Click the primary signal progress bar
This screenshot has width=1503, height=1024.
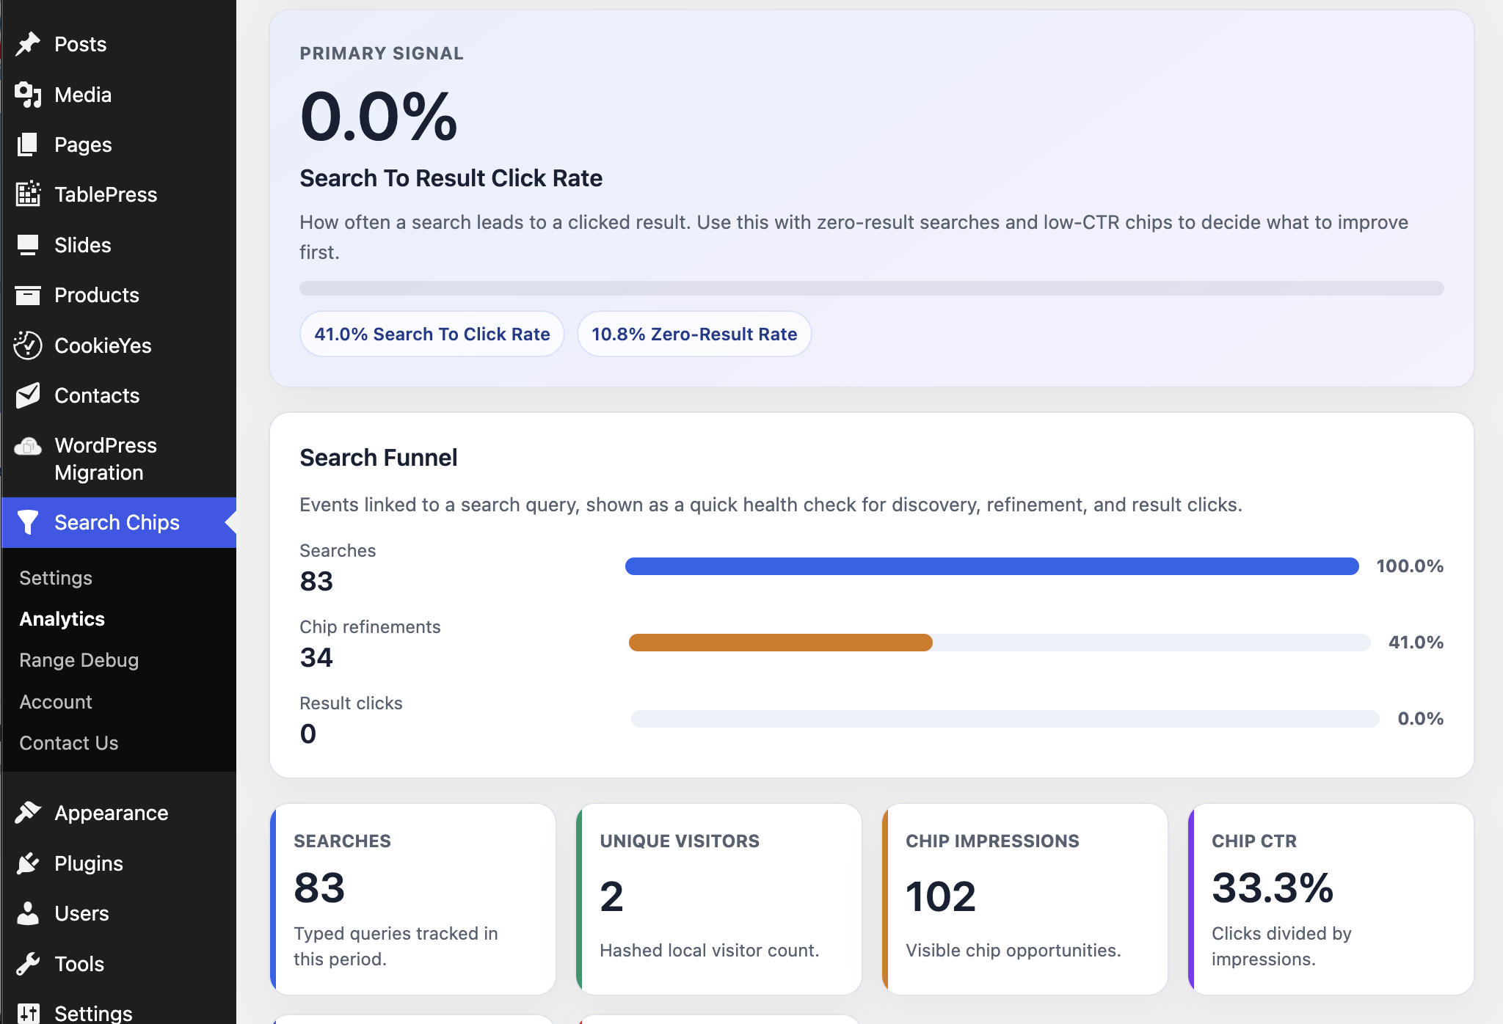[x=872, y=288]
